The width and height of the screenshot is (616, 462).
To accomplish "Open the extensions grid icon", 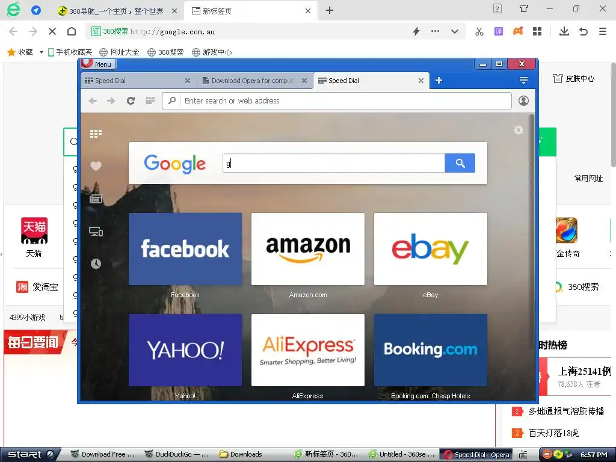I will click(537, 31).
